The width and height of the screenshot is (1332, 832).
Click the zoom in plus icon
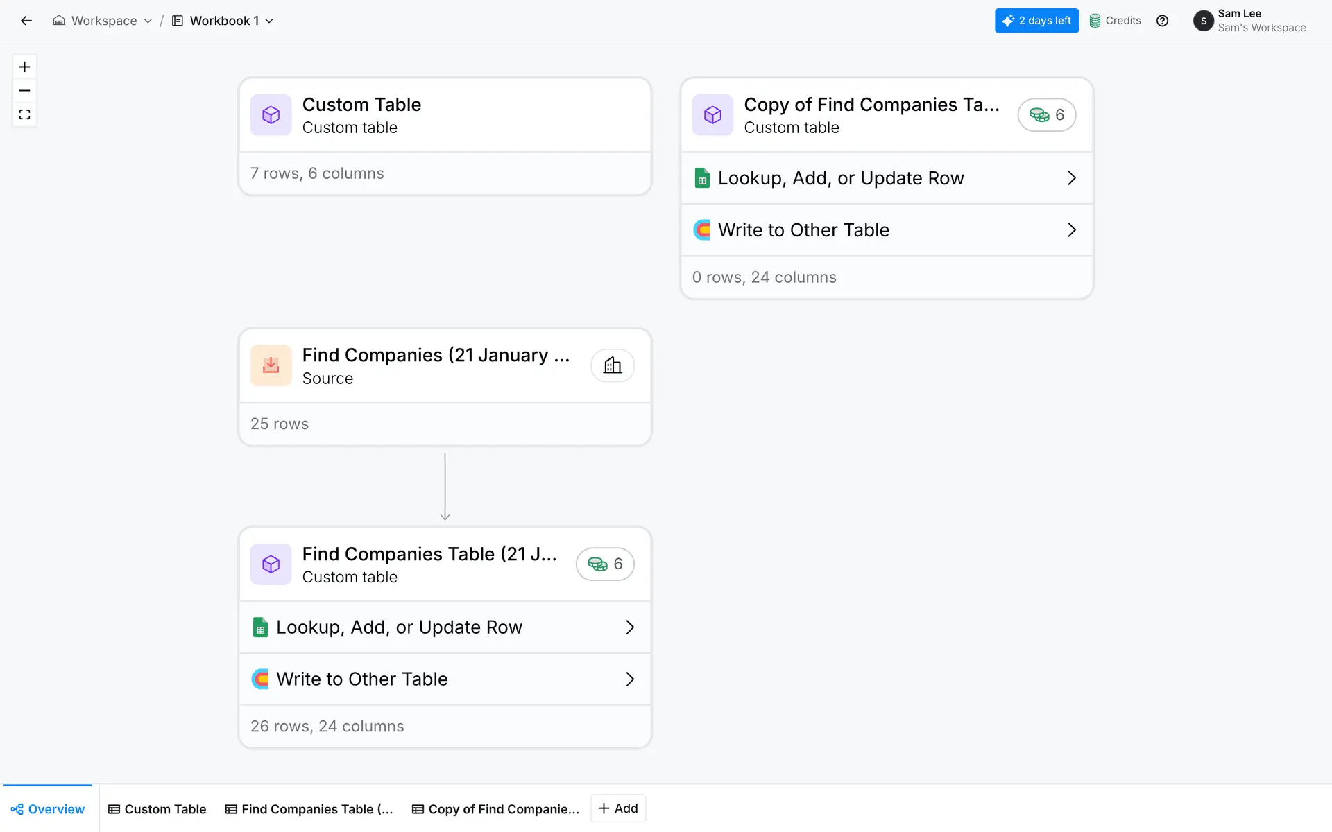point(24,67)
